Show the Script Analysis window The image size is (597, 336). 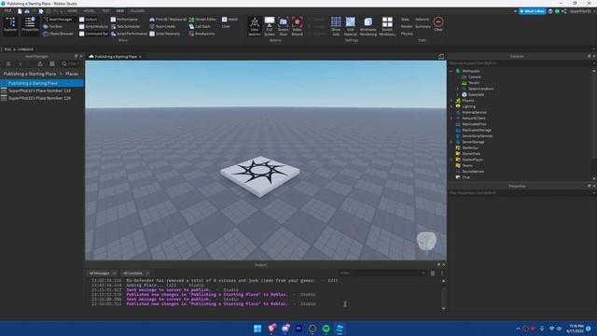[93, 26]
